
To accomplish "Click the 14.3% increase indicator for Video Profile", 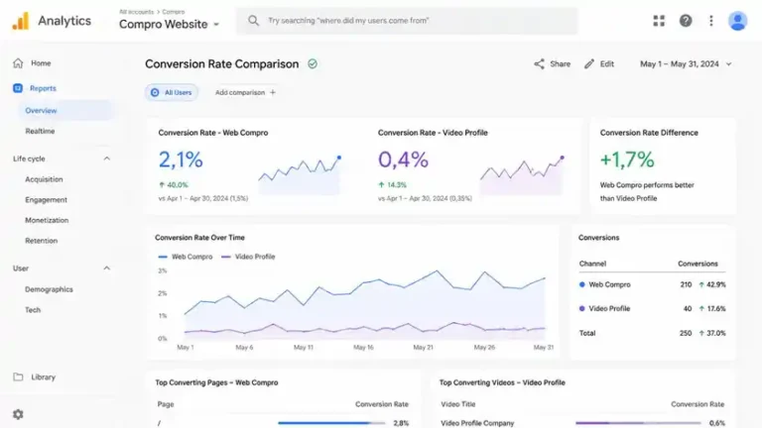I will 392,185.
